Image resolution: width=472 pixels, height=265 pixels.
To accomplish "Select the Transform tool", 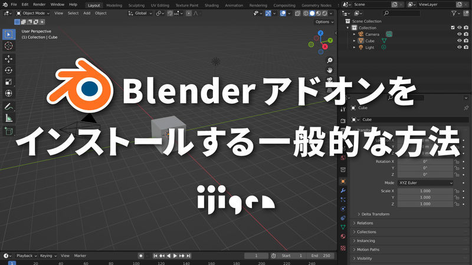I will click(9, 93).
